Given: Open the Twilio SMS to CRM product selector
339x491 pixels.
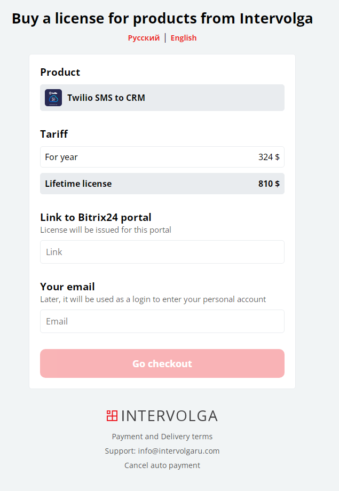Looking at the screenshot, I should point(162,98).
